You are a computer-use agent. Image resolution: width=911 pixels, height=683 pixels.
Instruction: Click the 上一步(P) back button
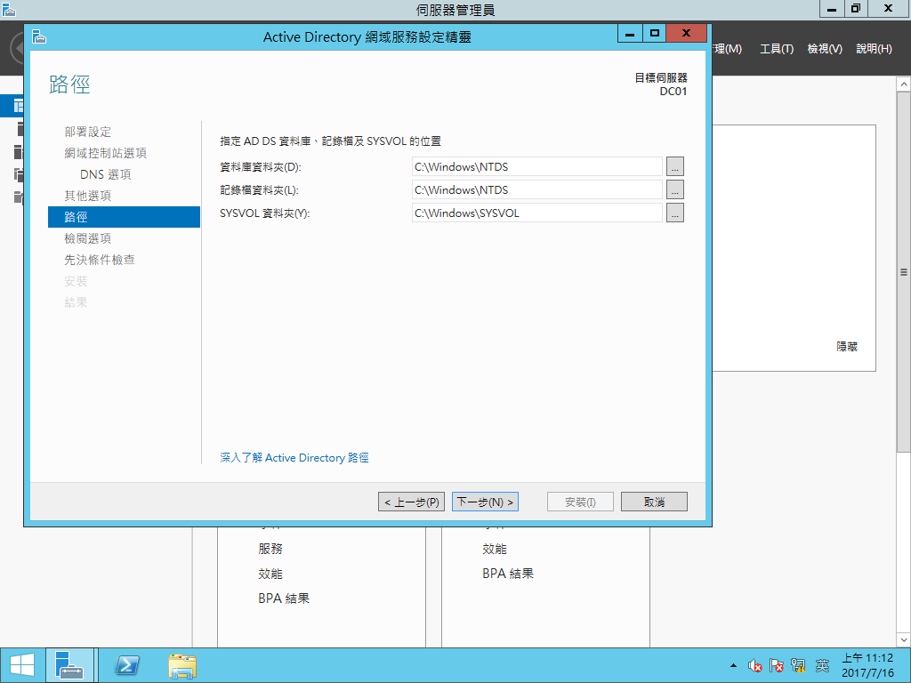[x=411, y=502]
